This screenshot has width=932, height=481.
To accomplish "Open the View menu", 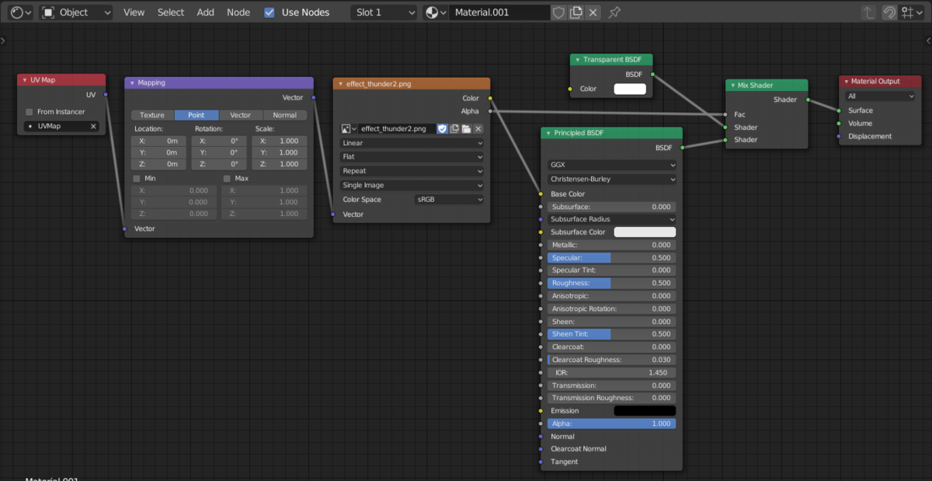I will 134,12.
